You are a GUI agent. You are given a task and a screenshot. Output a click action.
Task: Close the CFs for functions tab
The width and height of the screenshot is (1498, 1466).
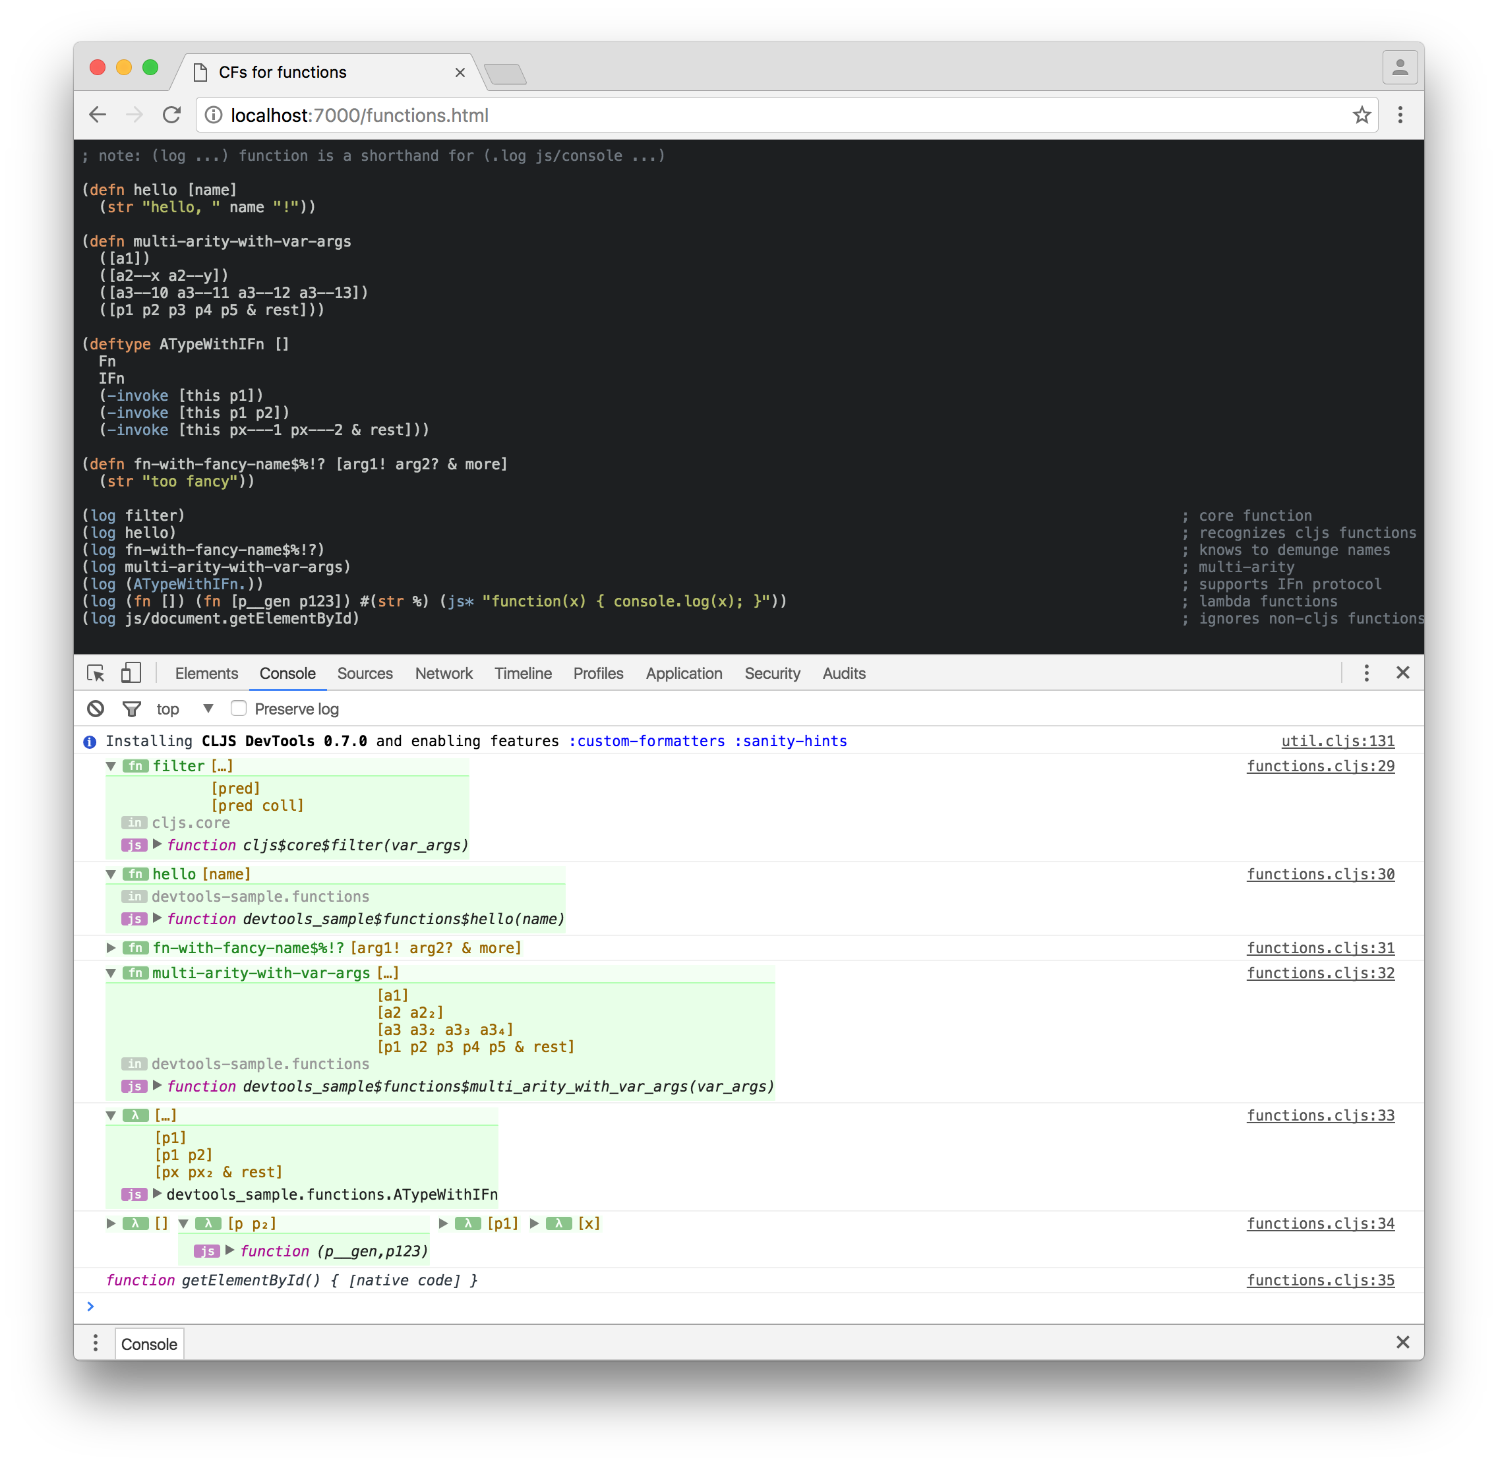[460, 73]
